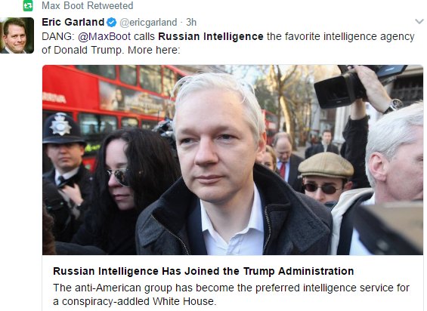Click the conspiracy-addled White House description line
427x311 pixels.
(x=135, y=301)
